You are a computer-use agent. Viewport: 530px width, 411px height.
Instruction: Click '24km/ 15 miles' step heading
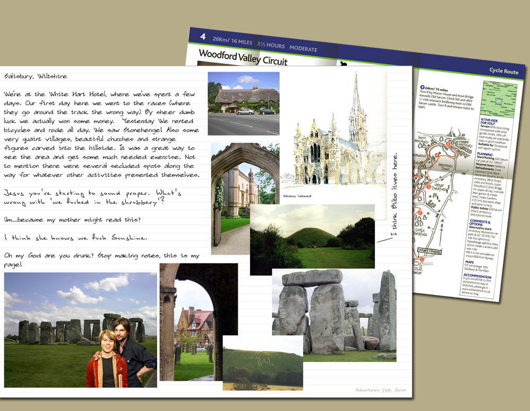(x=436, y=89)
